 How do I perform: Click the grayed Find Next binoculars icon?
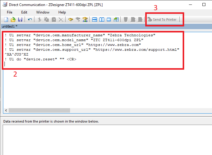tap(78, 20)
